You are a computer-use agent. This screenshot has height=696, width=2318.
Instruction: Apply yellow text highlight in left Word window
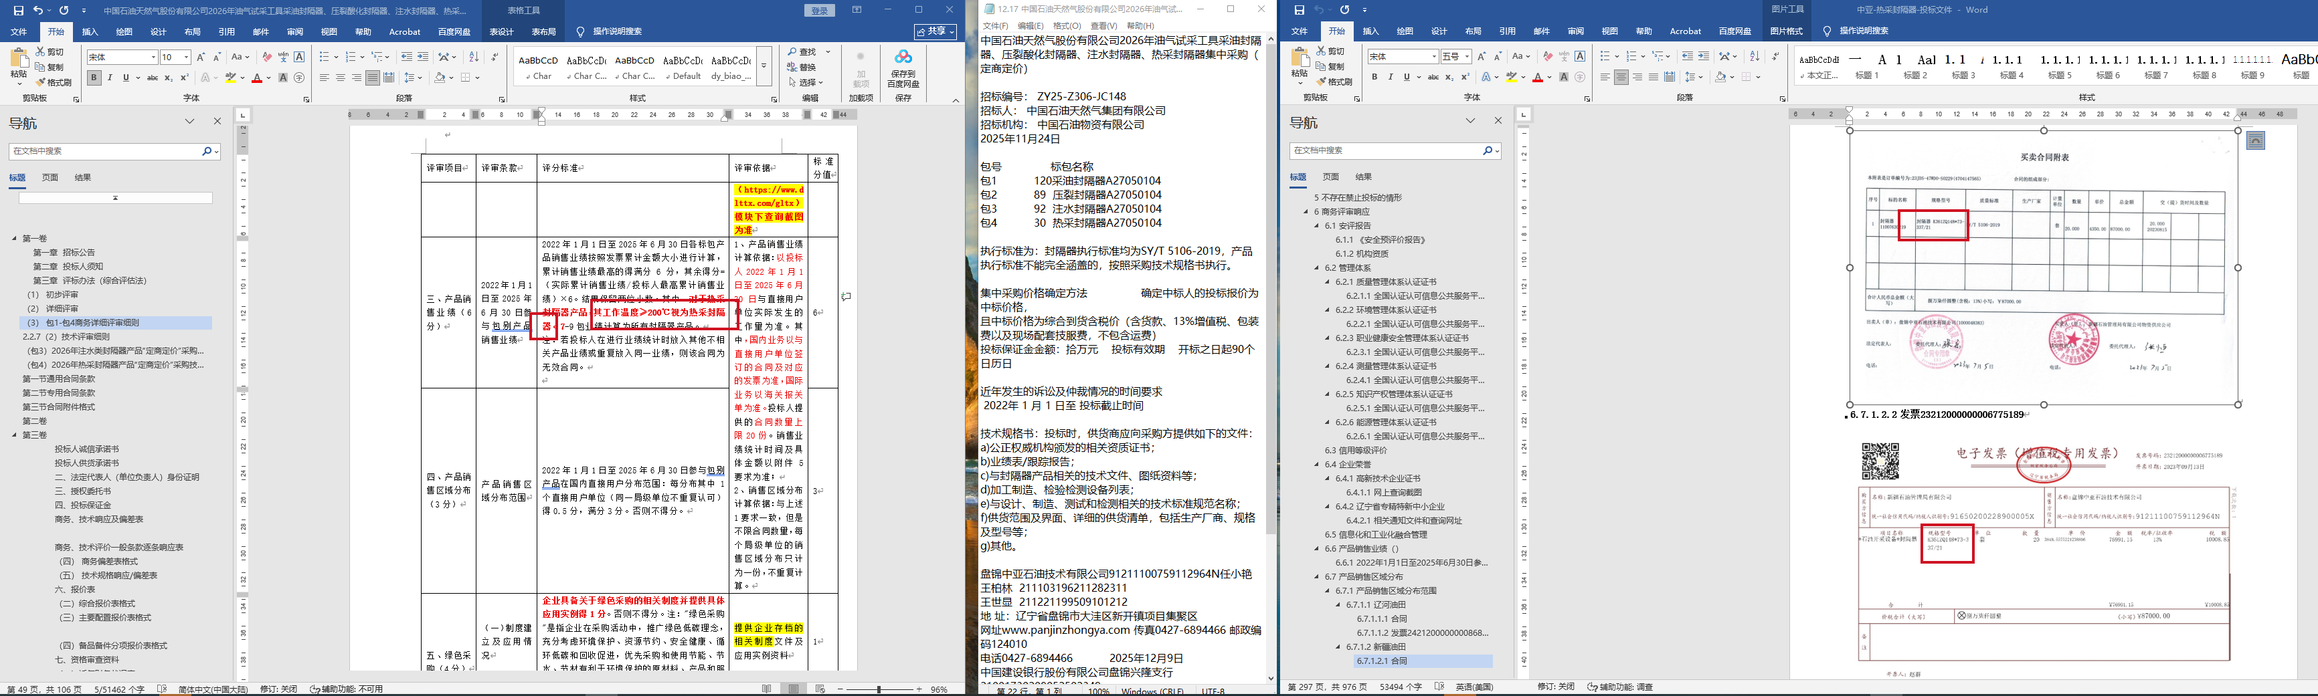pyautogui.click(x=232, y=78)
